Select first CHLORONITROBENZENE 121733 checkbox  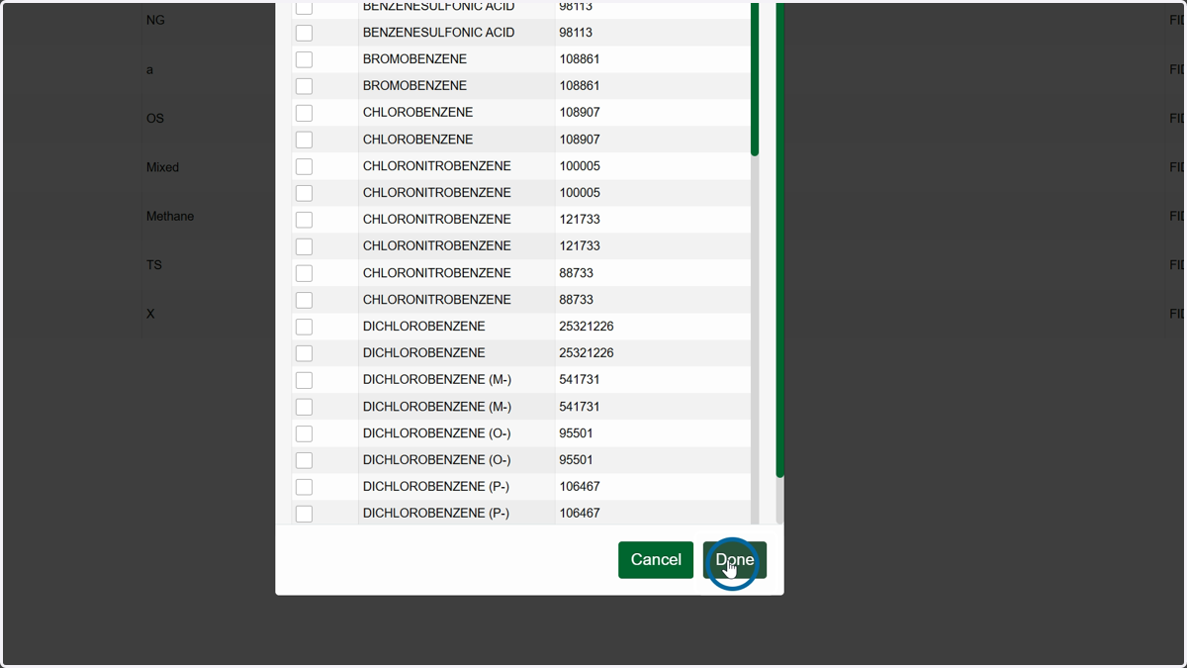click(x=304, y=220)
